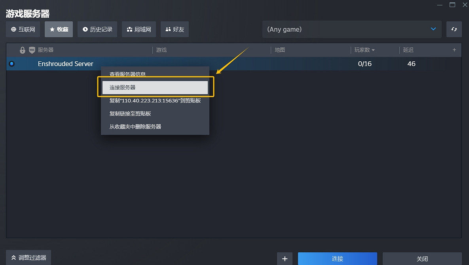Click the VAC shield column icon
Viewport: 469px width, 265px height.
click(32, 50)
